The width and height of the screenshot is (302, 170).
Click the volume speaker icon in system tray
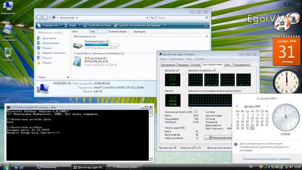coord(291,167)
